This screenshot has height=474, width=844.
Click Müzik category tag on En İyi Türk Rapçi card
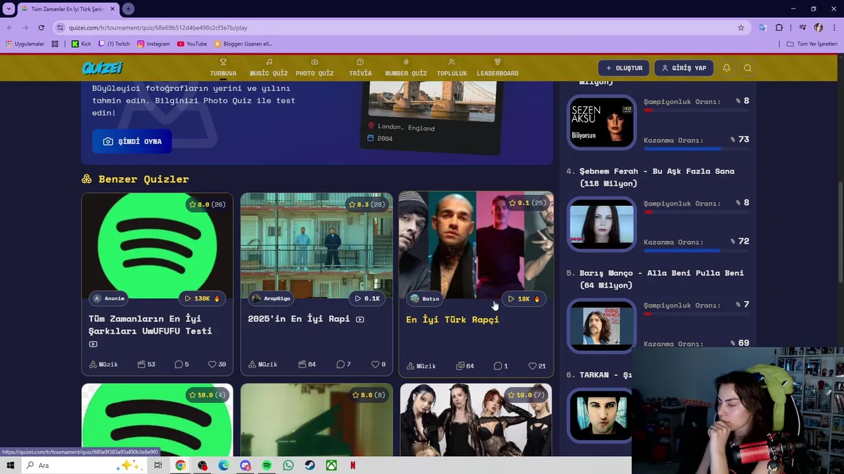tap(421, 366)
